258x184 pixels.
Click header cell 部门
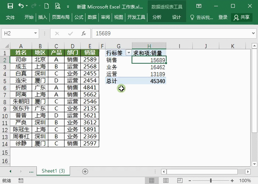pos(72,53)
